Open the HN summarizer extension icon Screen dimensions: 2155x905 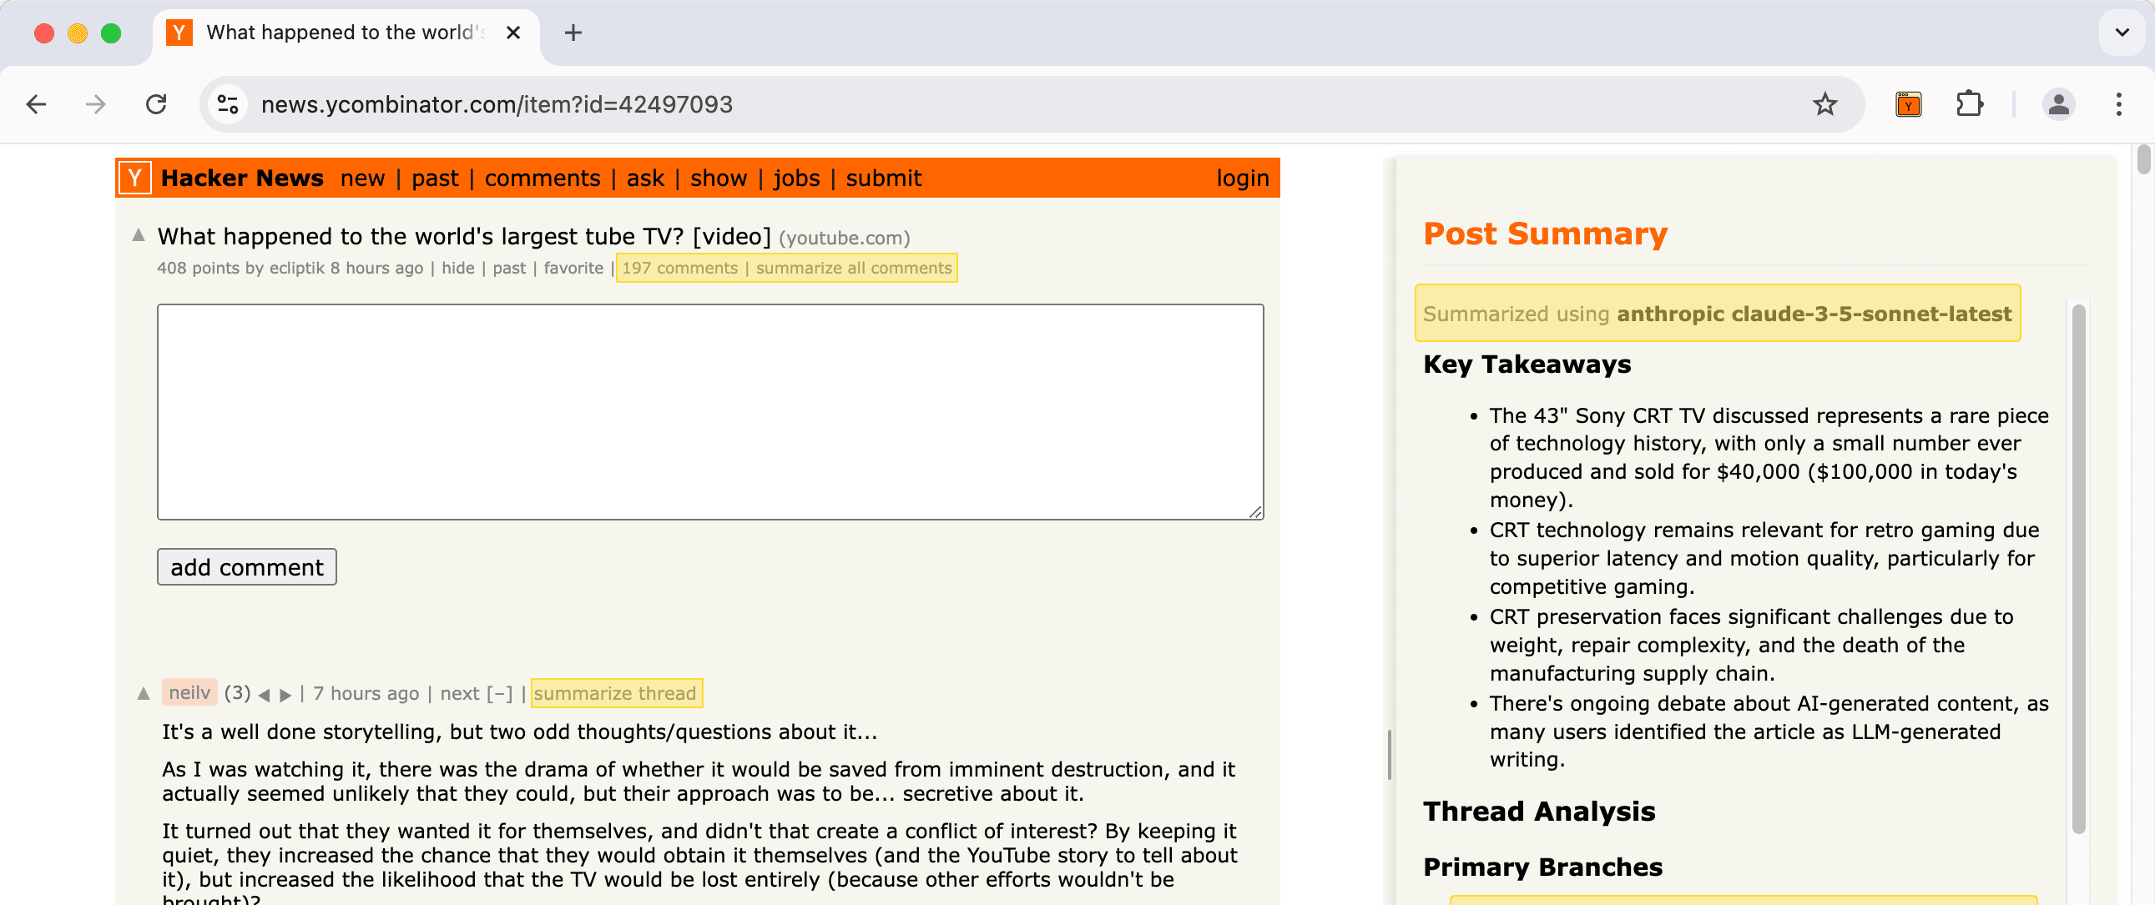tap(1907, 103)
